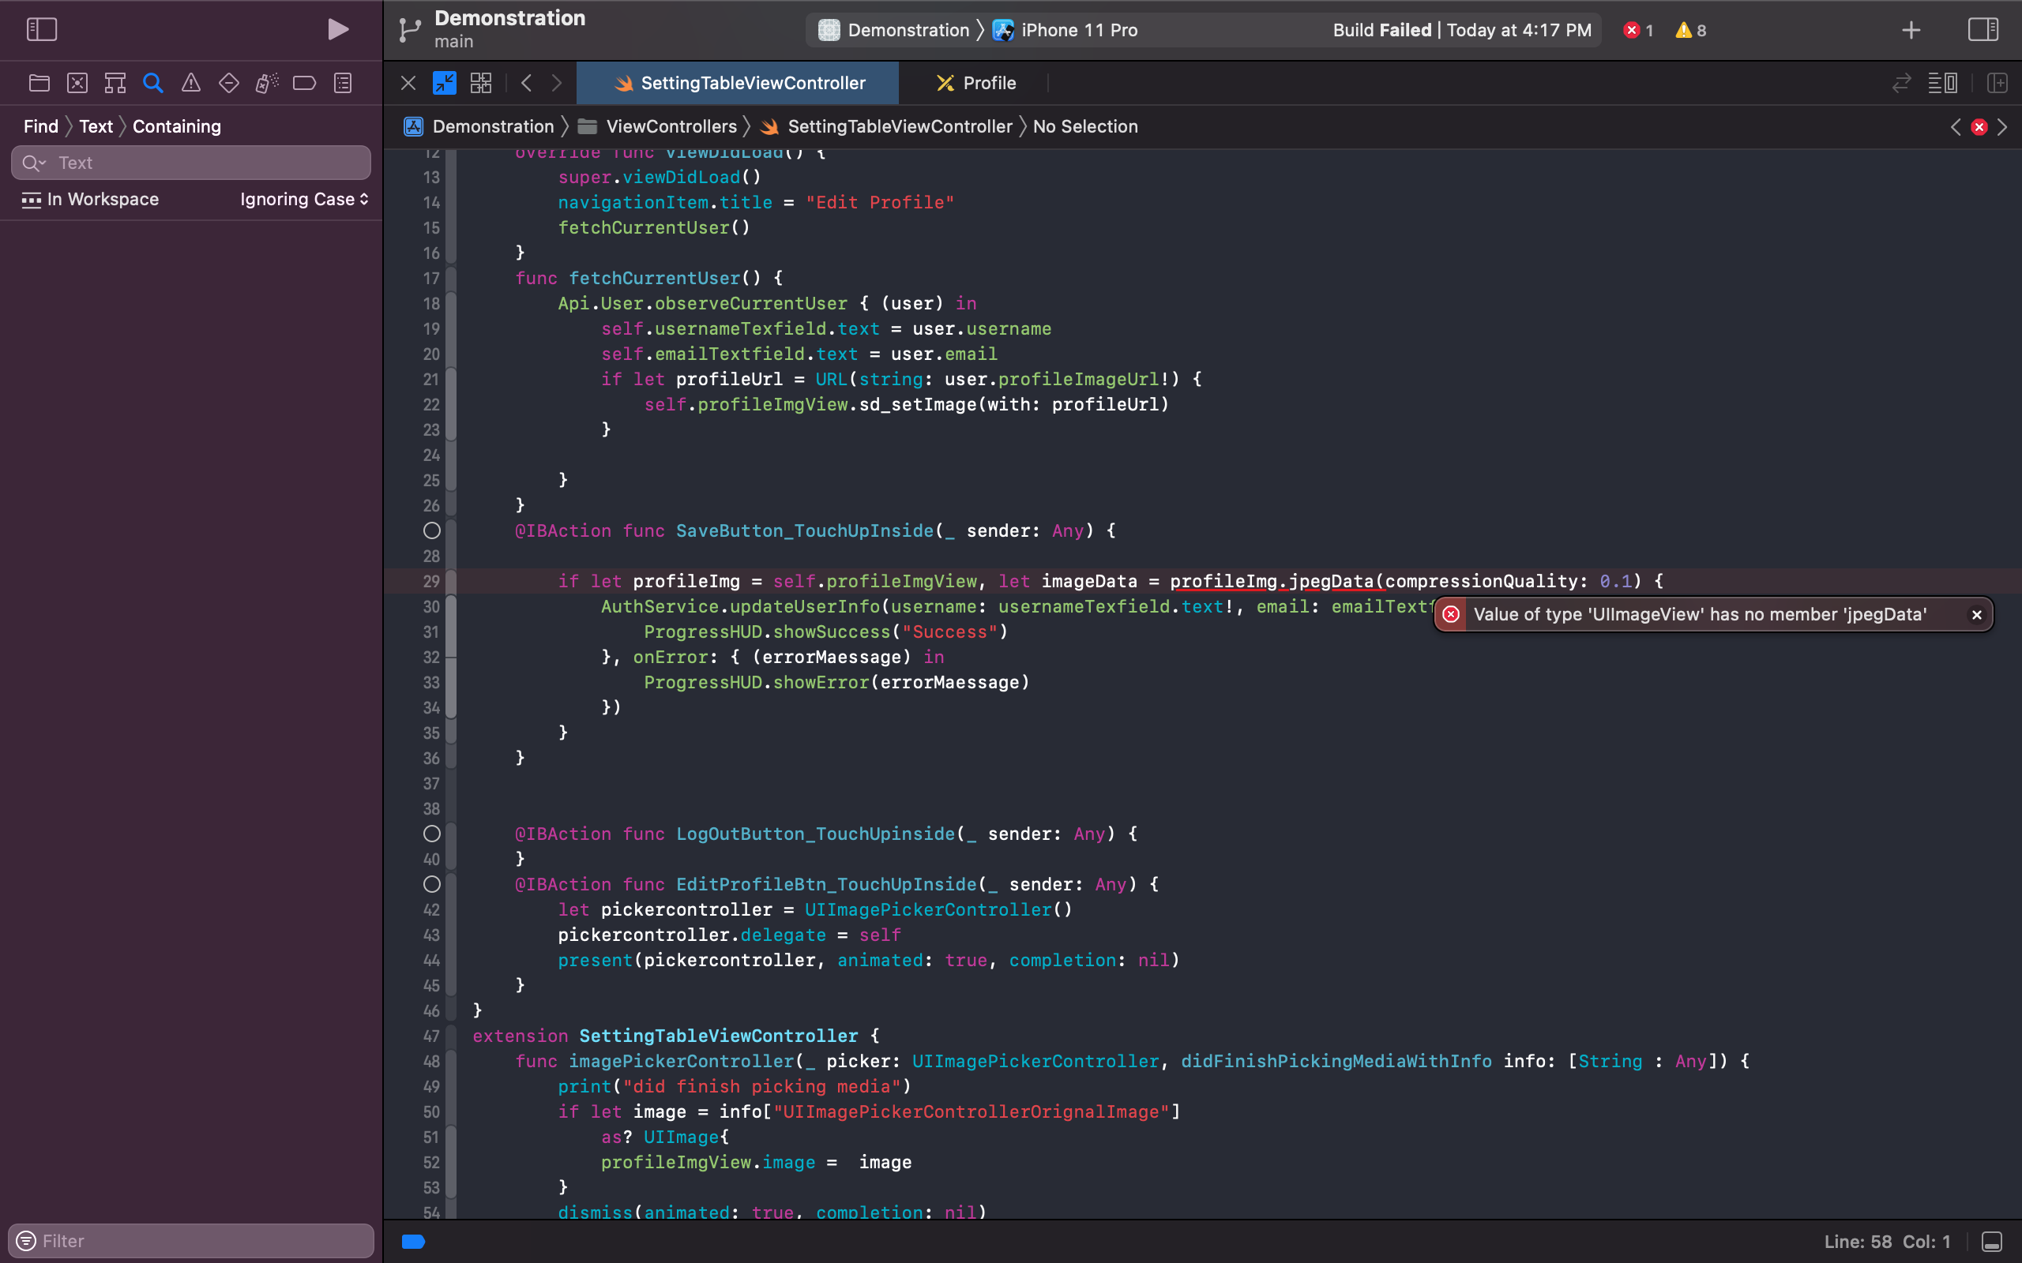Click SaveButton IBAction connection circle
This screenshot has height=1263, width=2022.
click(x=432, y=530)
